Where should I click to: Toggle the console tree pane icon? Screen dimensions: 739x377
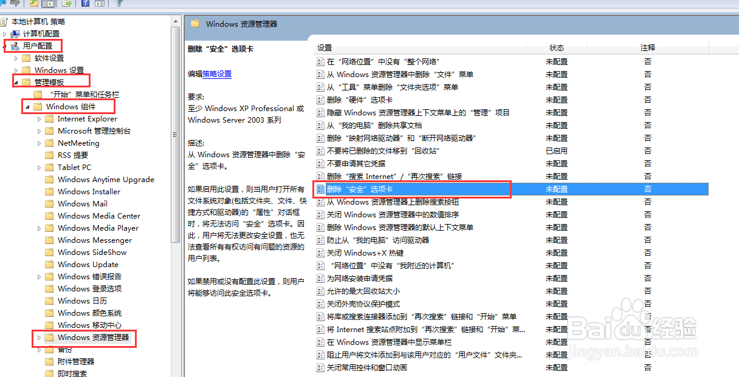[x=47, y=4]
